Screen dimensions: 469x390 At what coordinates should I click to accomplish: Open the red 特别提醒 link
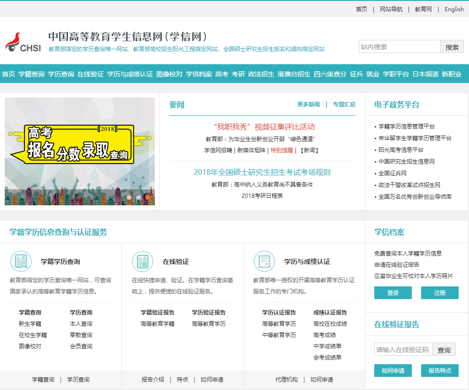(x=282, y=150)
